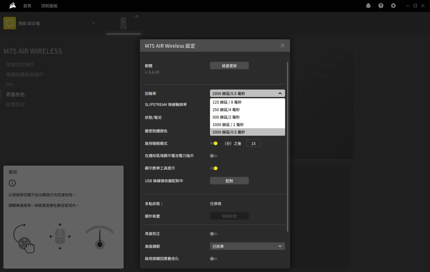Click the M75 AIR WIRELESS heading
Viewport: 430px width, 272px height.
[x=33, y=51]
